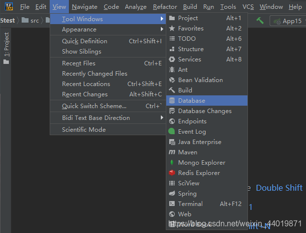Open the File menu
The image size is (306, 233).
click(x=25, y=7)
